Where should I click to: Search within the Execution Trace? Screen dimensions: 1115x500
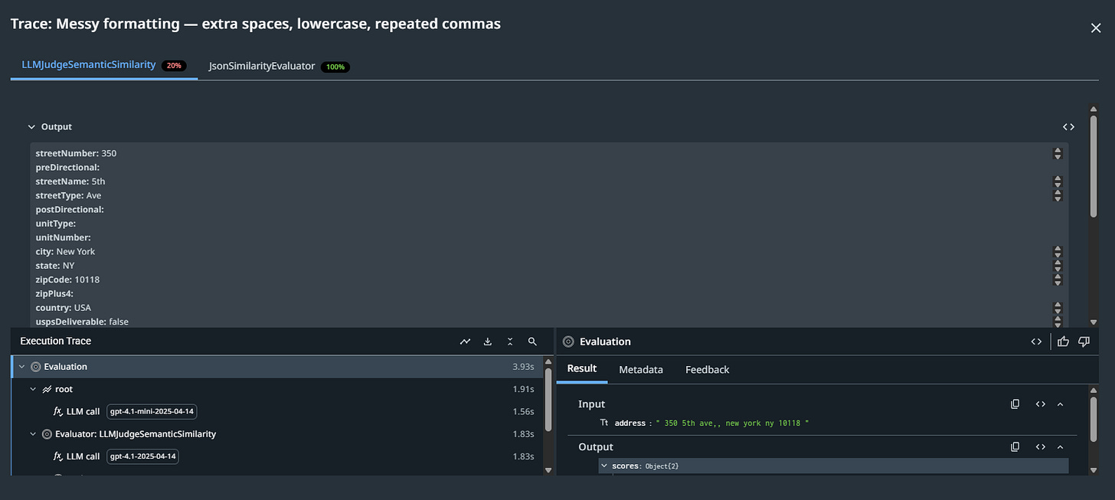532,342
